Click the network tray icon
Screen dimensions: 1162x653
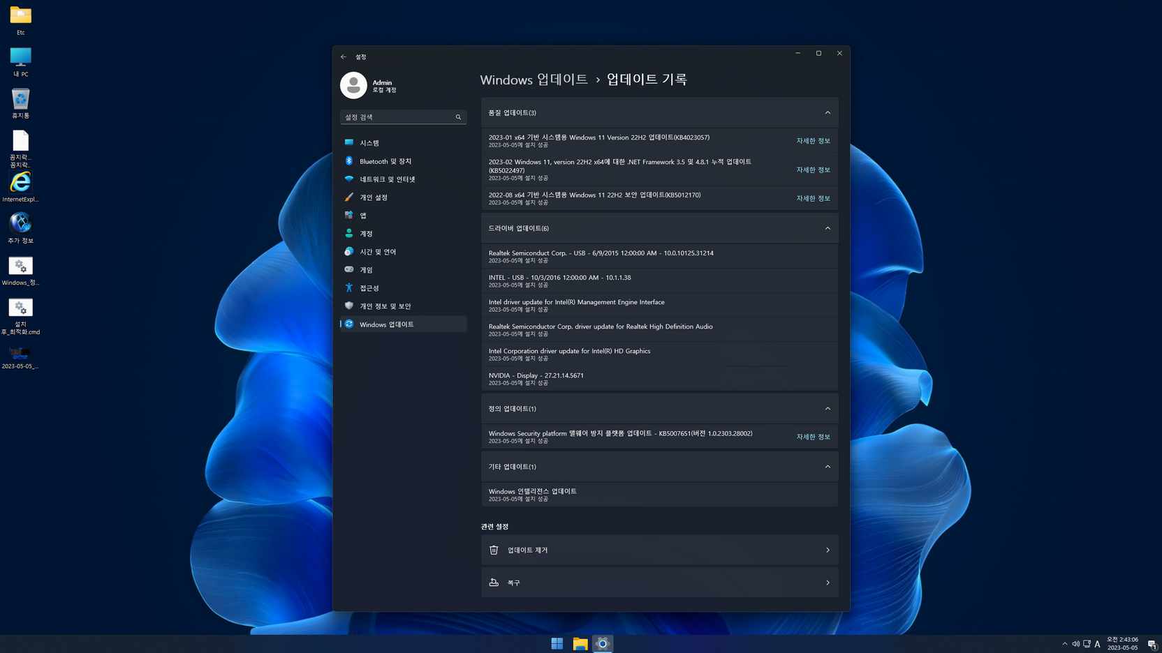pos(1087,644)
